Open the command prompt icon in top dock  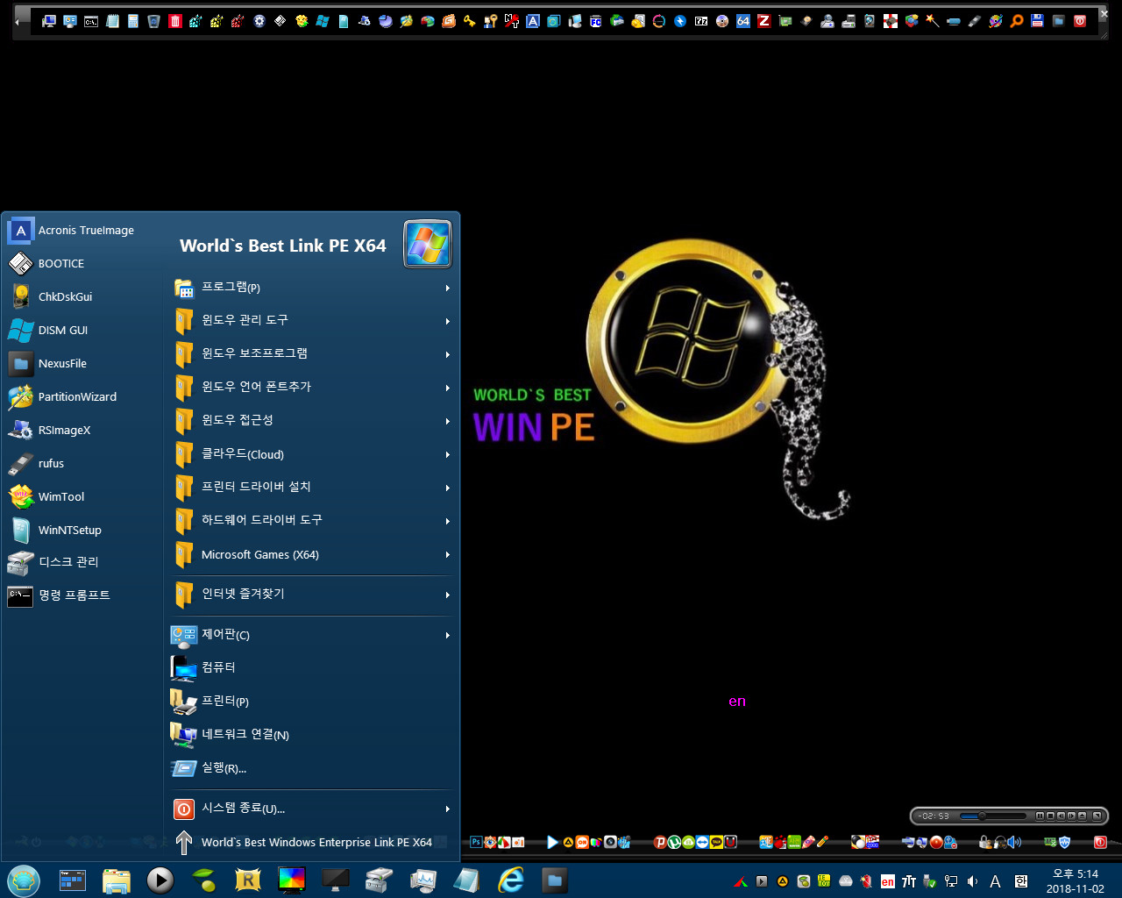point(91,21)
